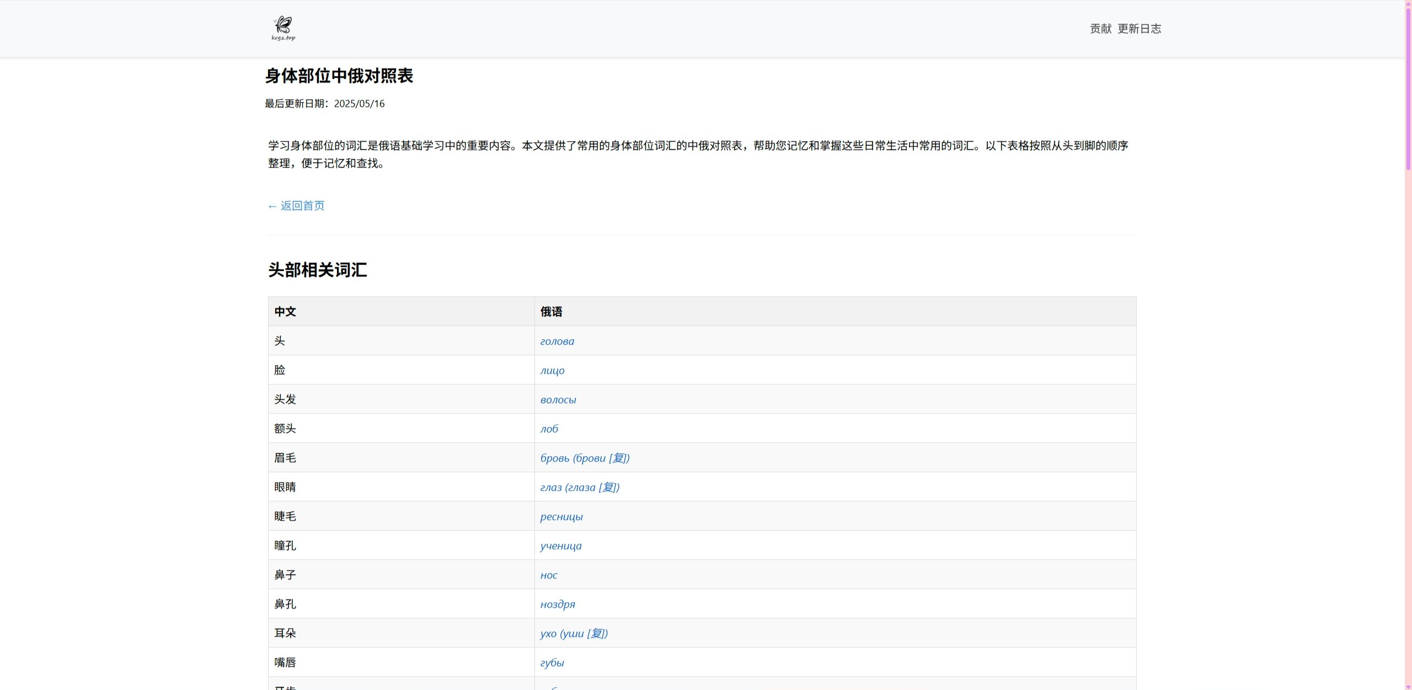Viewport: 1412px width, 690px height.
Task: Click the Russian word лицо
Action: [552, 371]
